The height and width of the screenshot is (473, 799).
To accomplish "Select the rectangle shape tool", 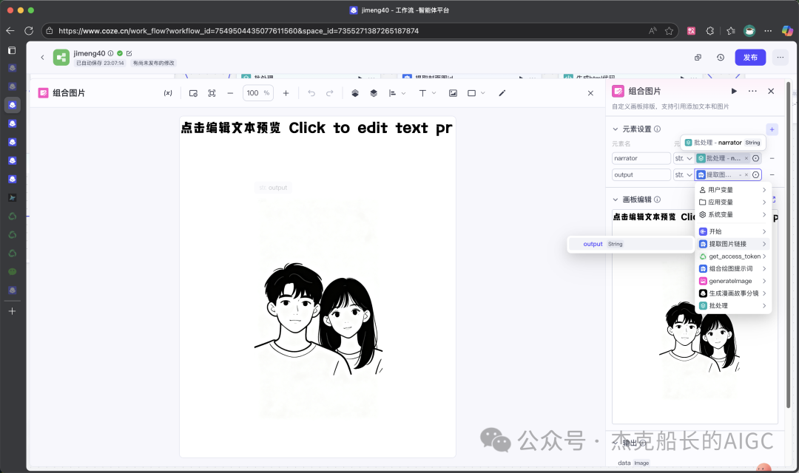I will (x=472, y=93).
